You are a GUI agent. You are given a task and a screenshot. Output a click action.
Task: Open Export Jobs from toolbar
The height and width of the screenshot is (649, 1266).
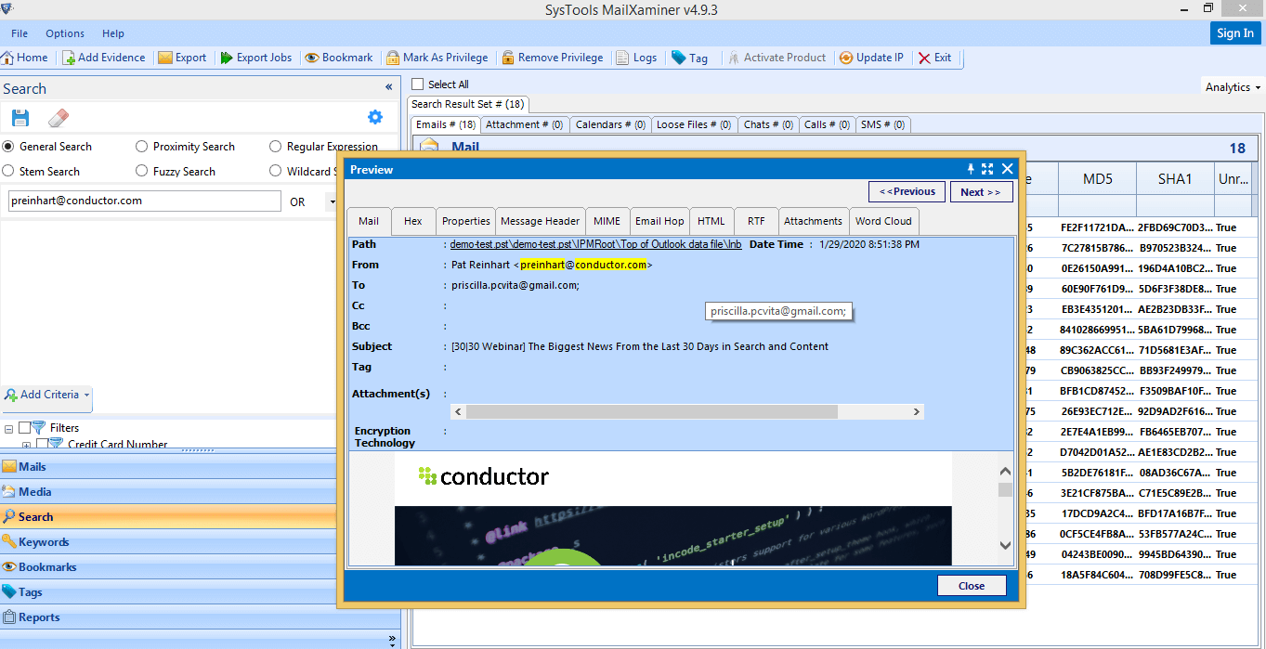coord(256,58)
